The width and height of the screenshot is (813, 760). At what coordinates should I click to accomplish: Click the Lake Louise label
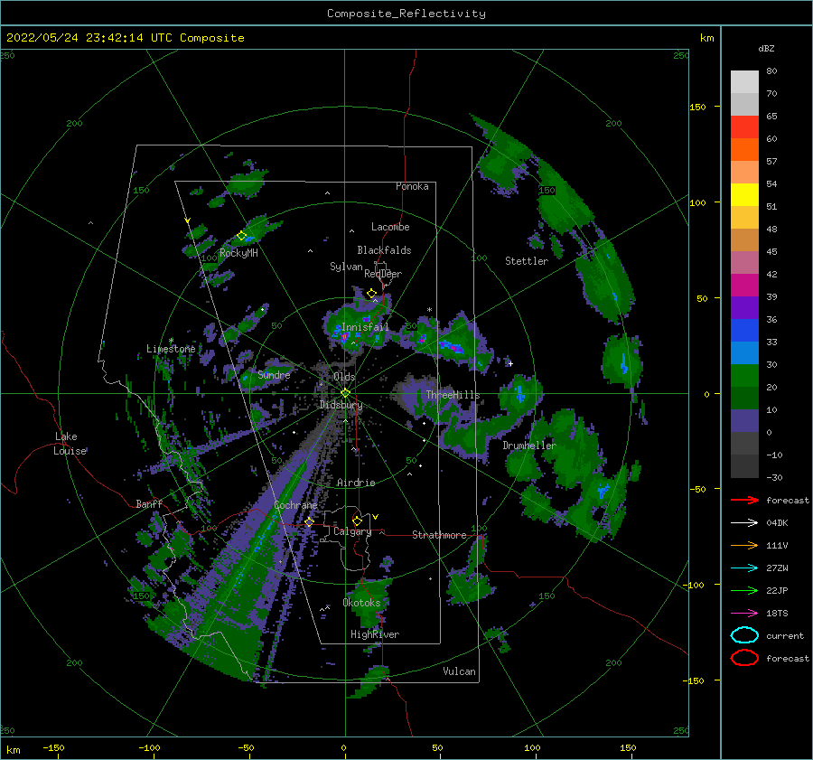tap(70, 444)
